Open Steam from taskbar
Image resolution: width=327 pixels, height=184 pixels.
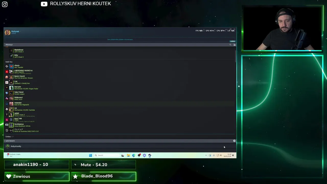coord(150,155)
